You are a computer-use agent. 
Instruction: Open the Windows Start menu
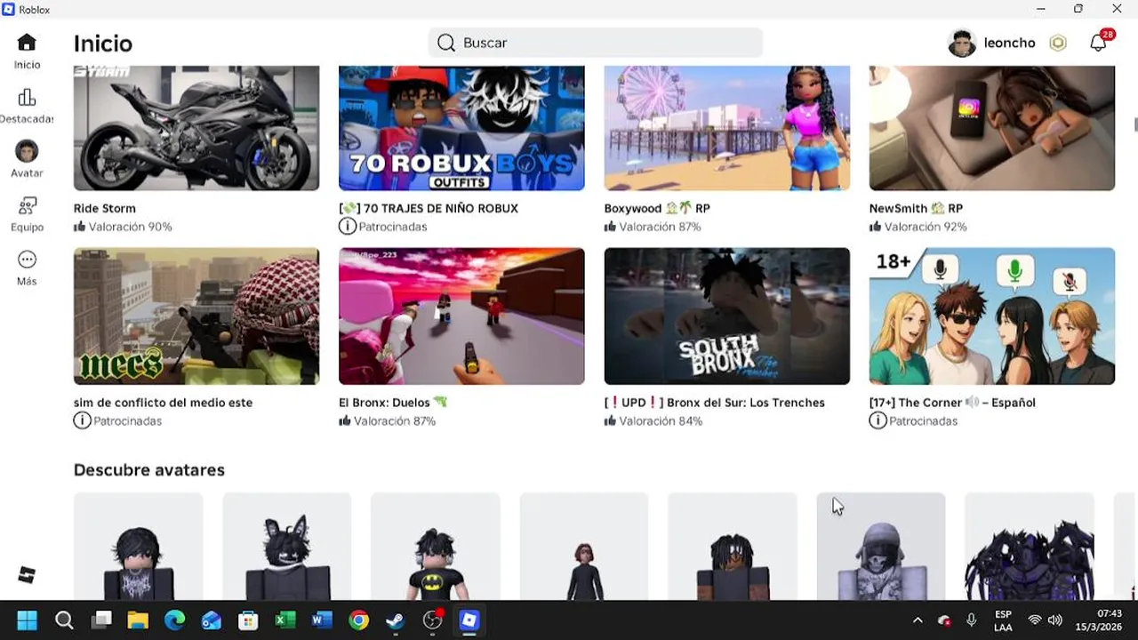[27, 620]
